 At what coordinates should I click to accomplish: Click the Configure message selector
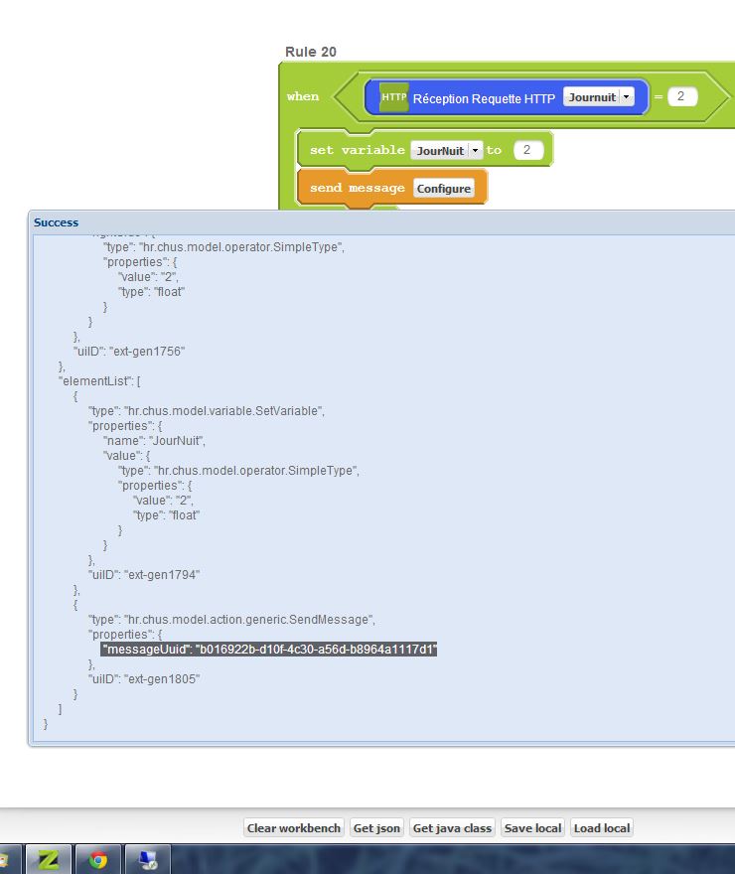tap(444, 188)
